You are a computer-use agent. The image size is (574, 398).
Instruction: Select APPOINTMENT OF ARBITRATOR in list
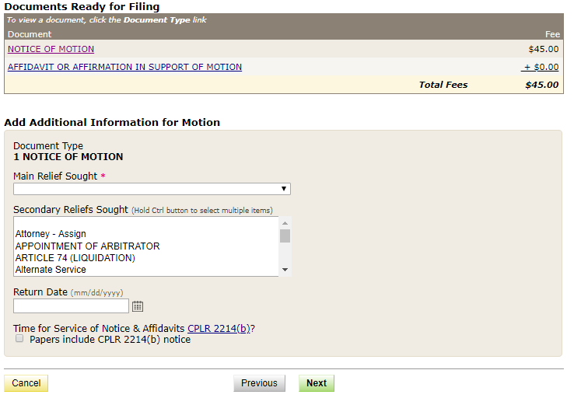pos(87,246)
